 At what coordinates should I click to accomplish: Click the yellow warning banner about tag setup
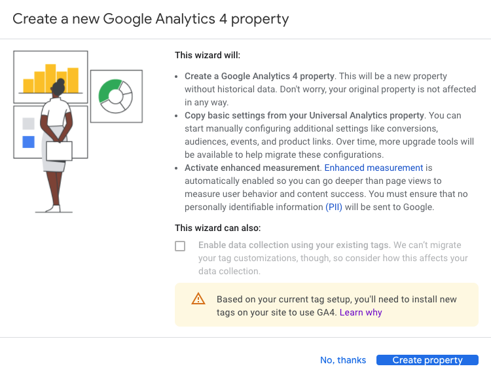tap(327, 305)
